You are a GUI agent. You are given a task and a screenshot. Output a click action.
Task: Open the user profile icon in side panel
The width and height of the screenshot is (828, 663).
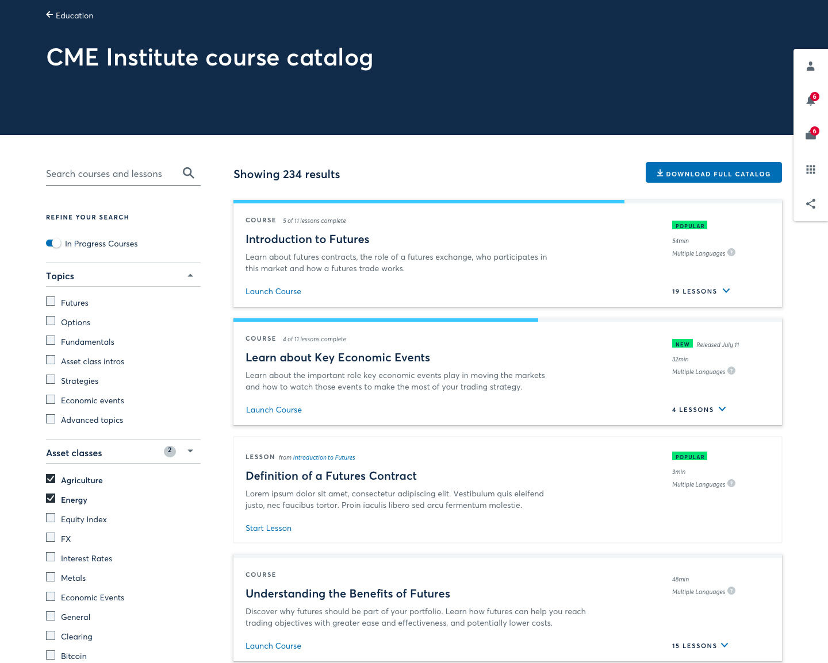(x=811, y=66)
